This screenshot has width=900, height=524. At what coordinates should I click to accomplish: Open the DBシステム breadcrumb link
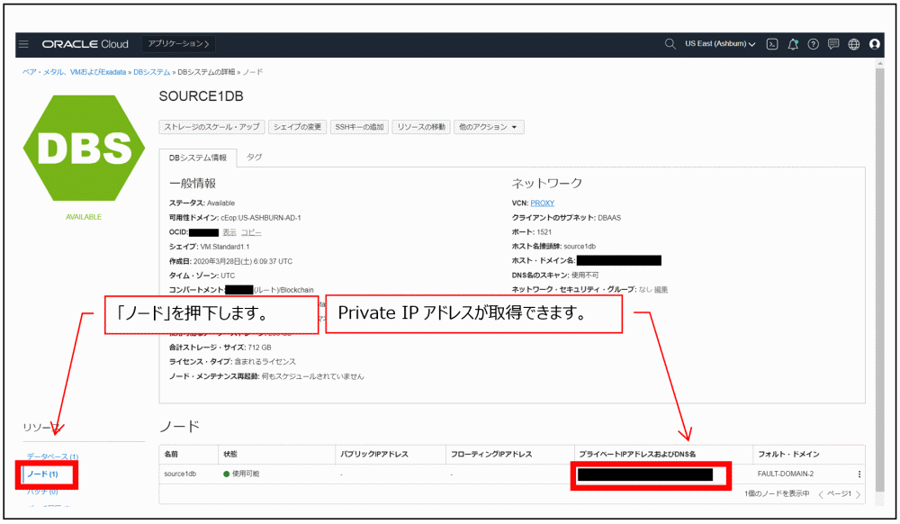coord(151,72)
